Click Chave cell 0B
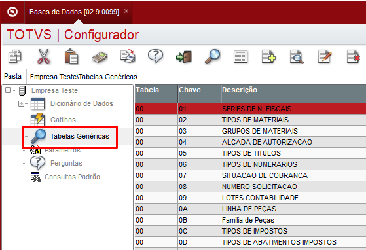Screen dimensions: 366x250 pos(199,220)
